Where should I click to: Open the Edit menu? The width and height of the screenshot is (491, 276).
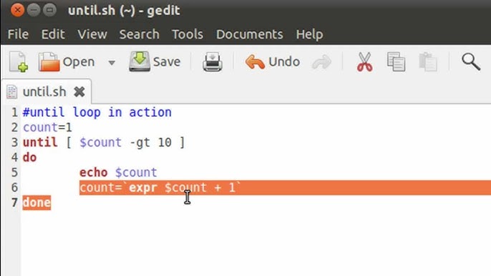(53, 34)
